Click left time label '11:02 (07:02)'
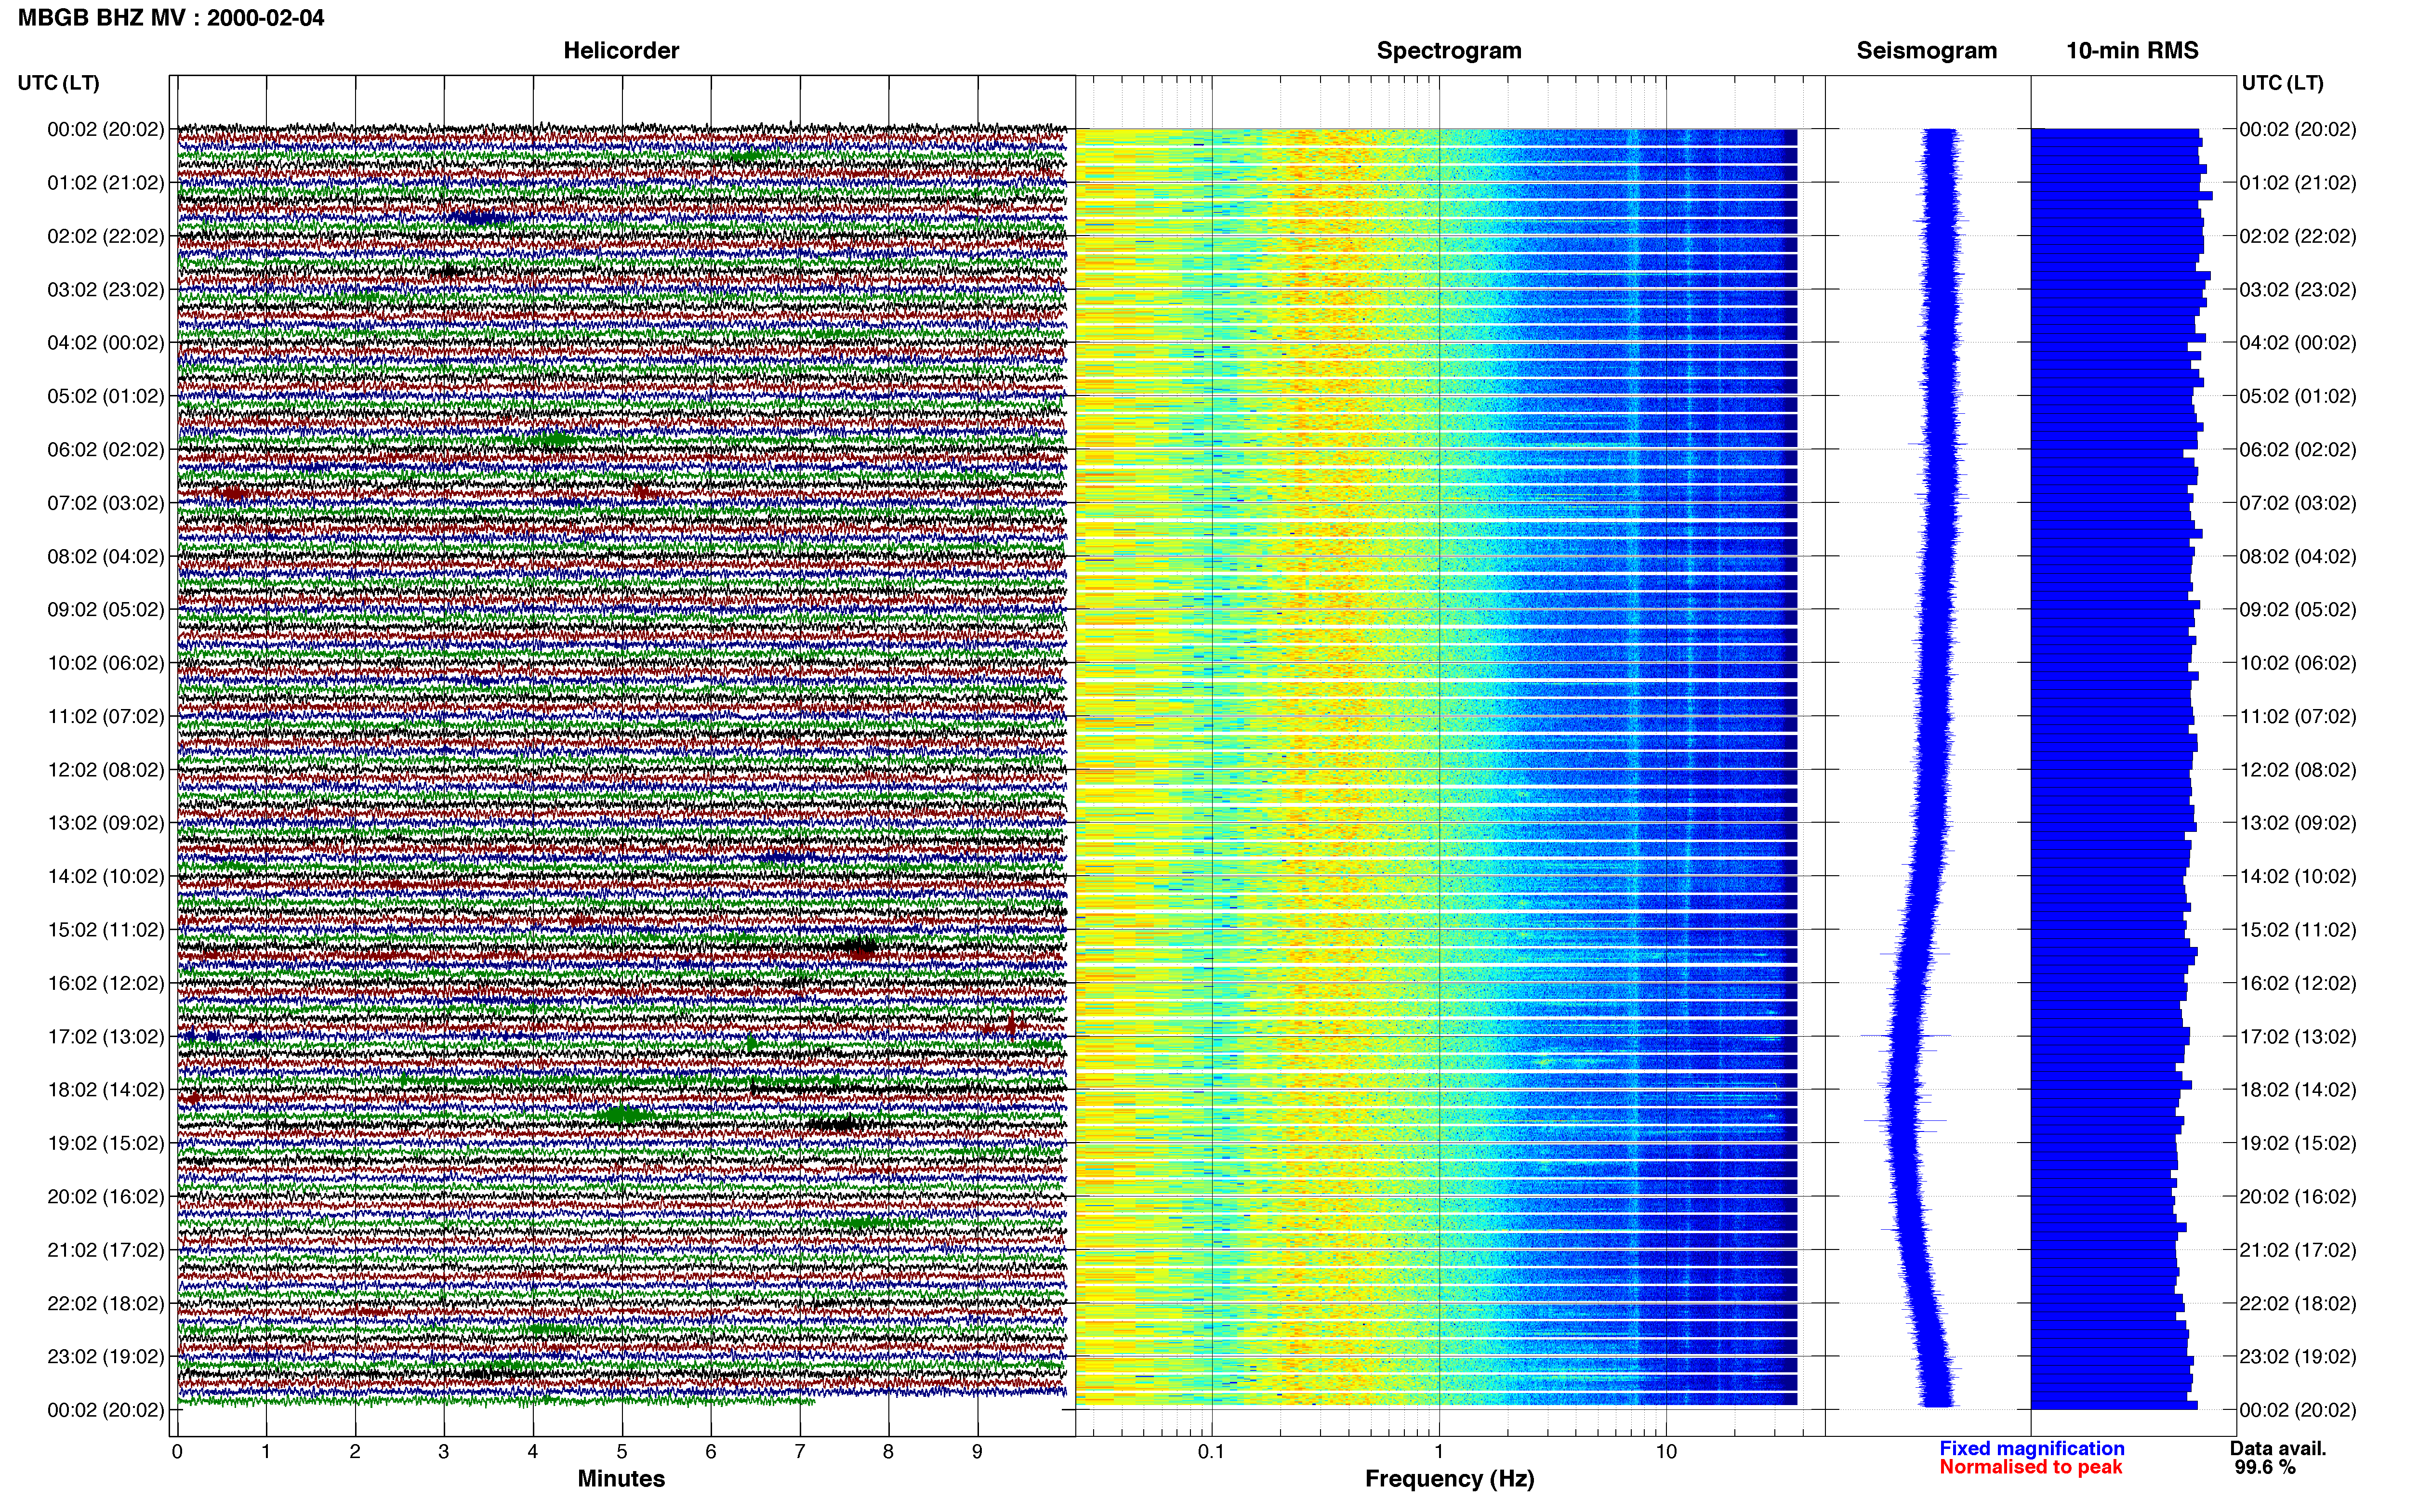2418x1512 pixels. tap(106, 716)
